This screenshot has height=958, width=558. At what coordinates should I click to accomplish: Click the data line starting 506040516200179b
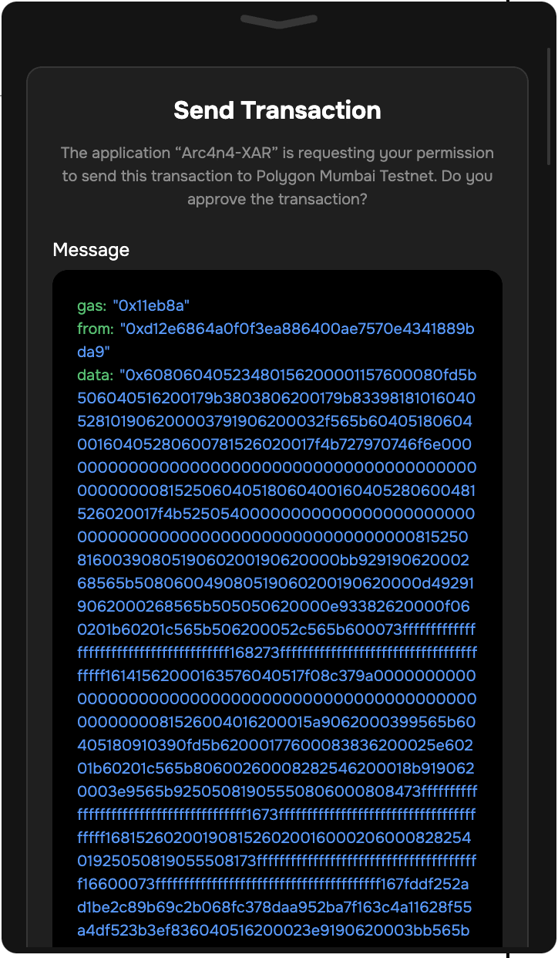(x=277, y=399)
